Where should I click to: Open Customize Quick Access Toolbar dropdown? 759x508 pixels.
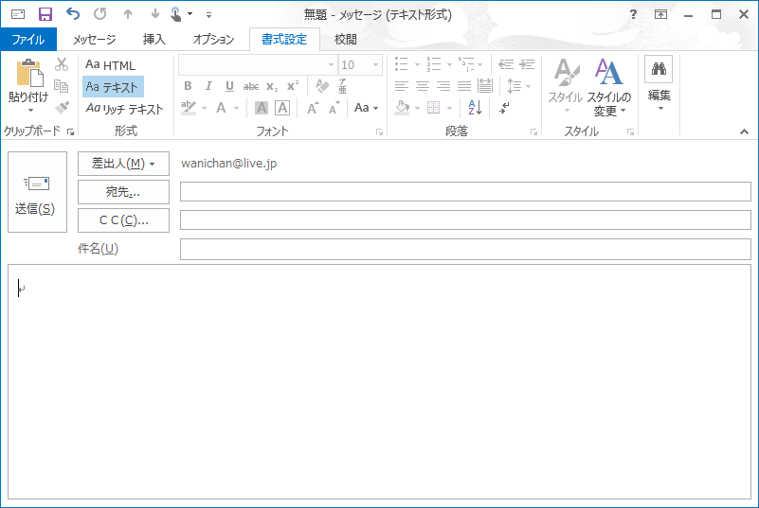pos(208,15)
